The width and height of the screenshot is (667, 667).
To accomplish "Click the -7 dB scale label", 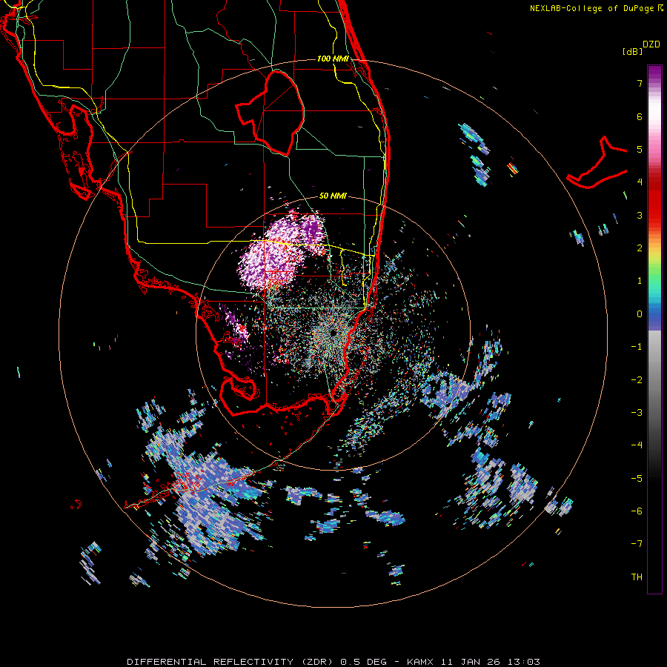I will click(637, 544).
